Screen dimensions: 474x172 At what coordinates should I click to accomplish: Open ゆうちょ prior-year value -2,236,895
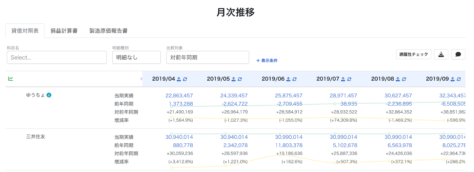[399, 104]
